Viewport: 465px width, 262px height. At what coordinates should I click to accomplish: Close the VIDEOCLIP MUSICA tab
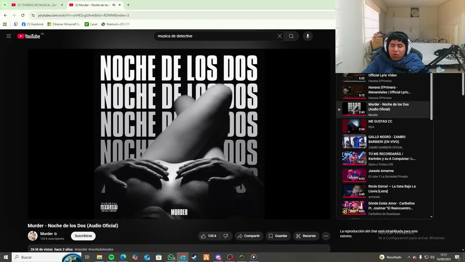tap(62, 5)
